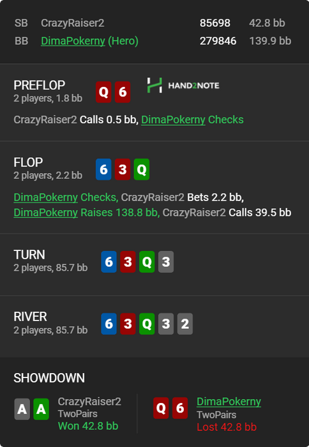This screenshot has width=309, height=447.
Task: Open DimaPokerny link in showdown section
Action: tap(229, 402)
